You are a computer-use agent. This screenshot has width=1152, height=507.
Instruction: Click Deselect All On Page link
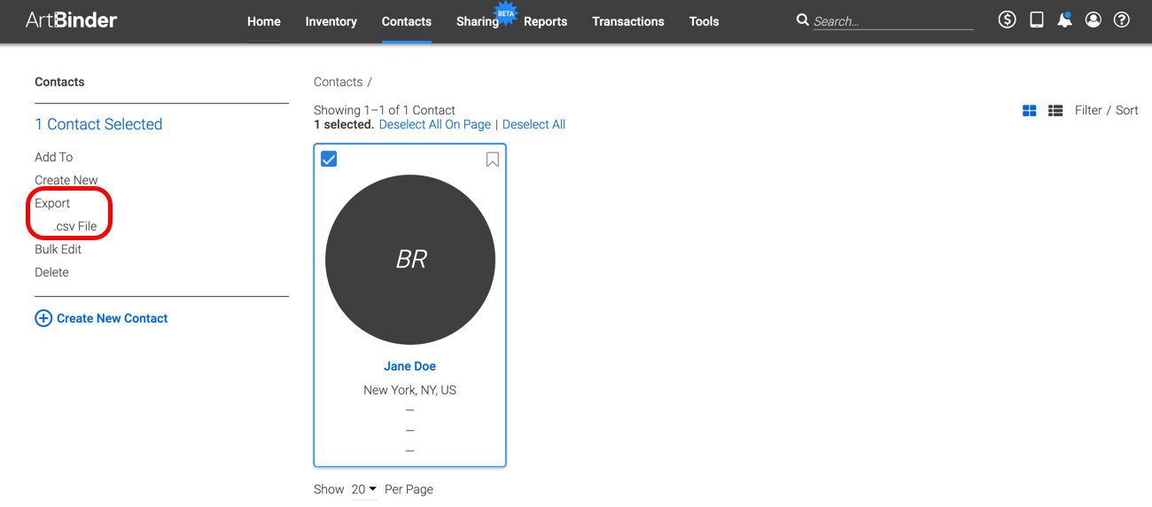coord(435,124)
